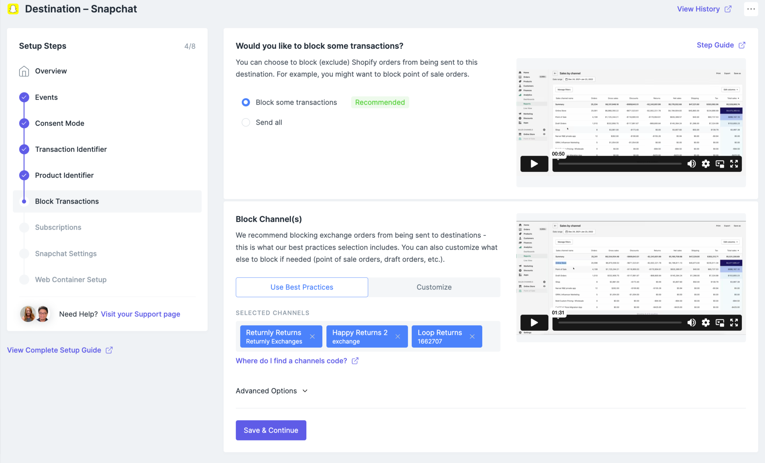
Task: Click the top video progress bar
Action: 619,164
